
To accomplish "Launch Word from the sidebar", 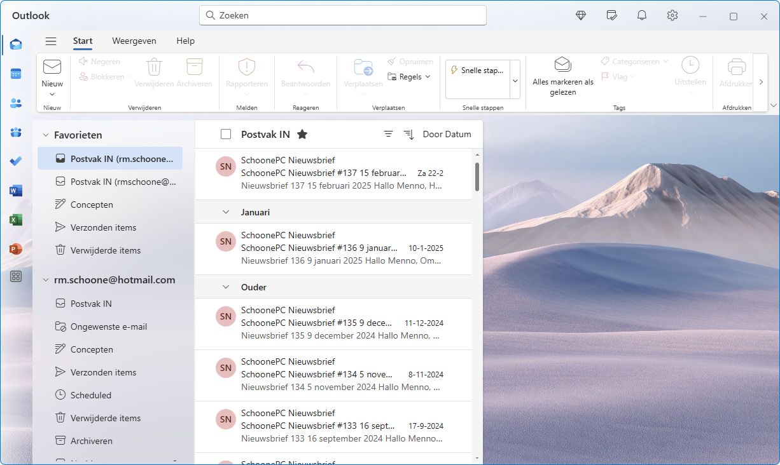I will [16, 191].
